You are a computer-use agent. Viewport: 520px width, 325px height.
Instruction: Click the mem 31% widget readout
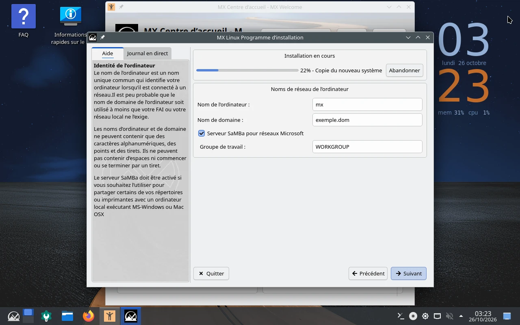451,113
